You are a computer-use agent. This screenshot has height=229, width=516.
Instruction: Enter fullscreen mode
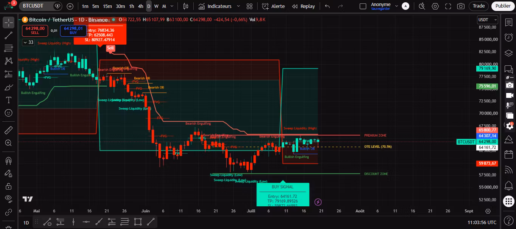(448, 6)
